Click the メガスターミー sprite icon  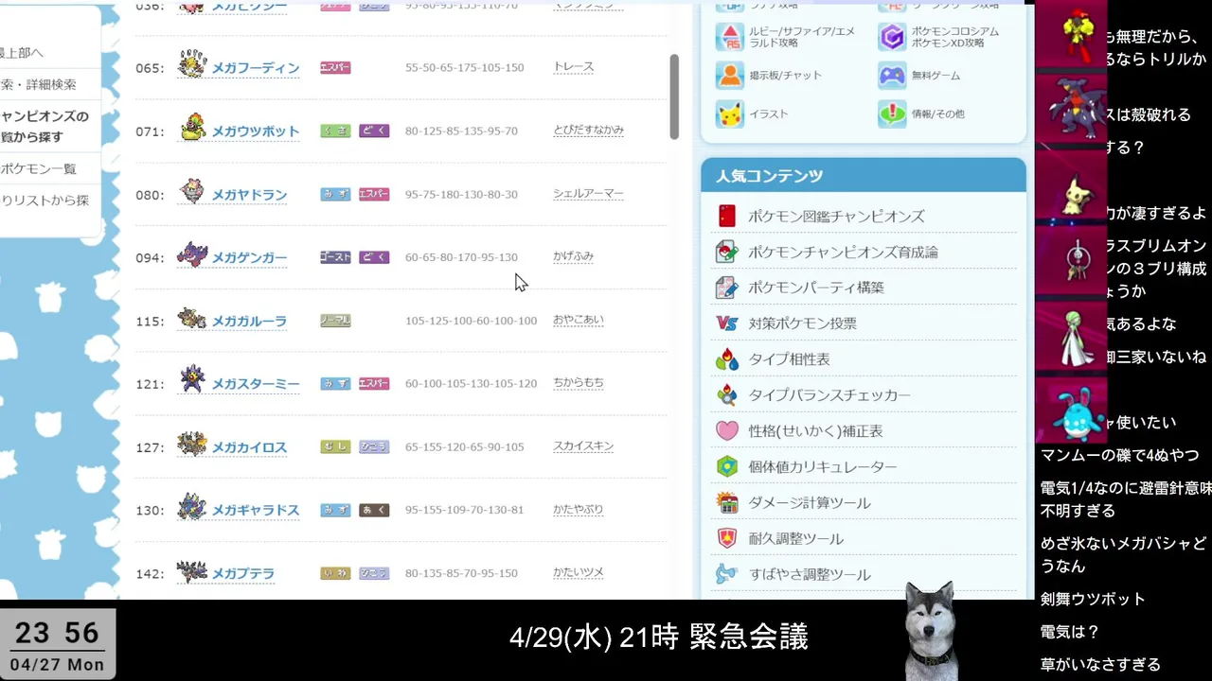[x=192, y=380]
